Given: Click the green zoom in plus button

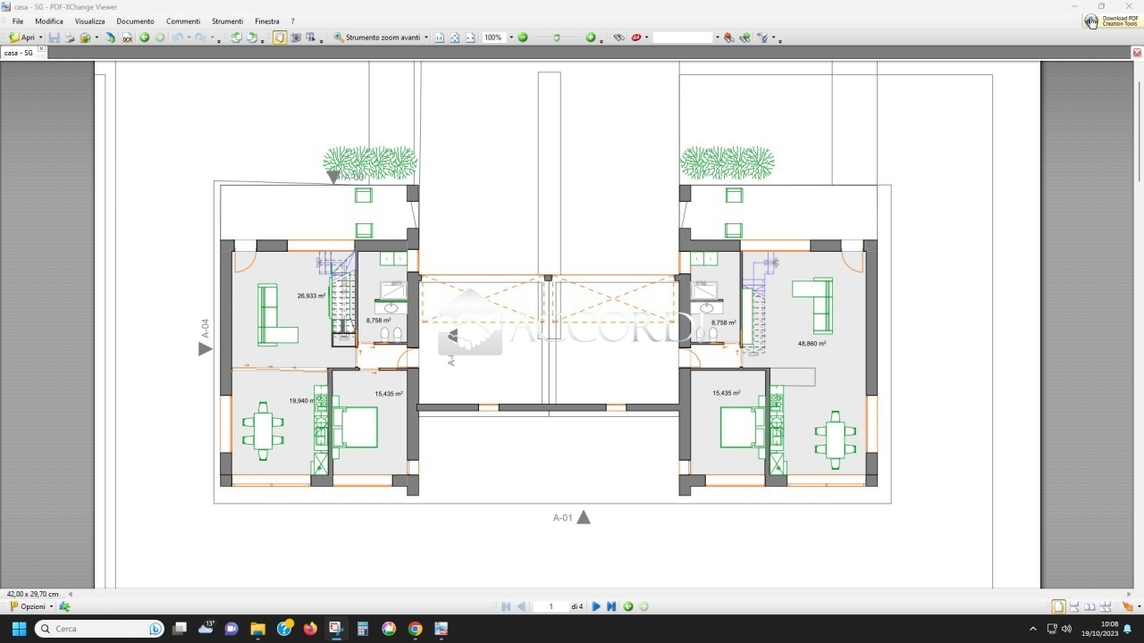Looking at the screenshot, I should click(590, 38).
